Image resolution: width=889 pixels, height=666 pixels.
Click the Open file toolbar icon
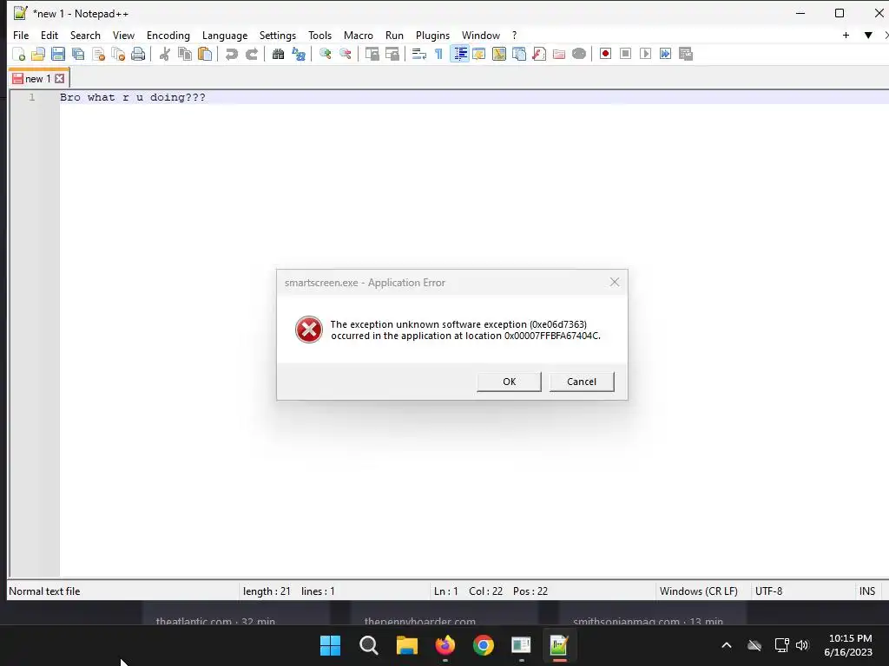(38, 54)
